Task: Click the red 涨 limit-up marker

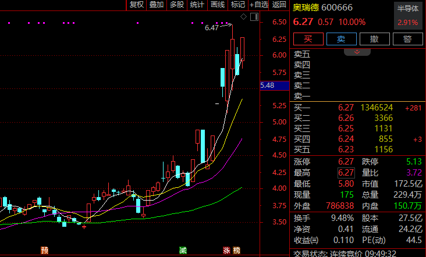Action: pyautogui.click(x=226, y=251)
